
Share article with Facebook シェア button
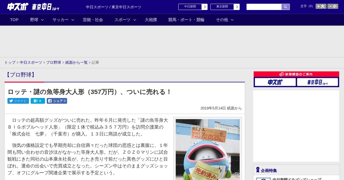click(57, 101)
